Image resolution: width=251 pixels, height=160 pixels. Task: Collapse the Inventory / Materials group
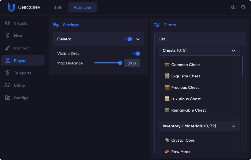[234, 126]
